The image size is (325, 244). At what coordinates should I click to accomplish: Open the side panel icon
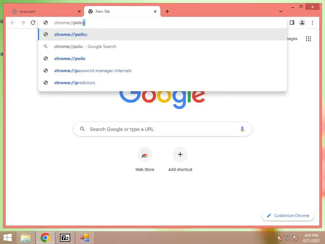coord(292,23)
